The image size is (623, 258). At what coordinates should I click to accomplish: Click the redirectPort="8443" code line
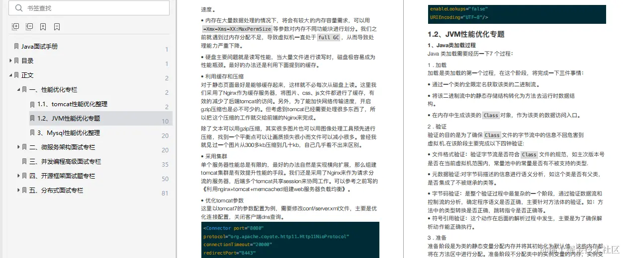tap(229, 253)
